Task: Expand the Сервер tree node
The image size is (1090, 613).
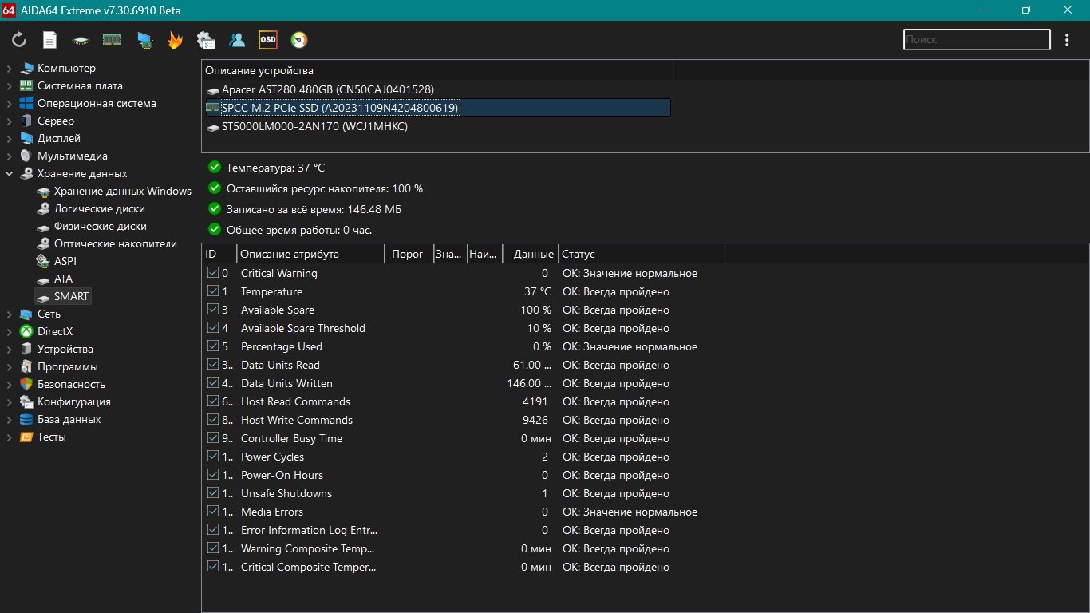Action: coord(10,121)
